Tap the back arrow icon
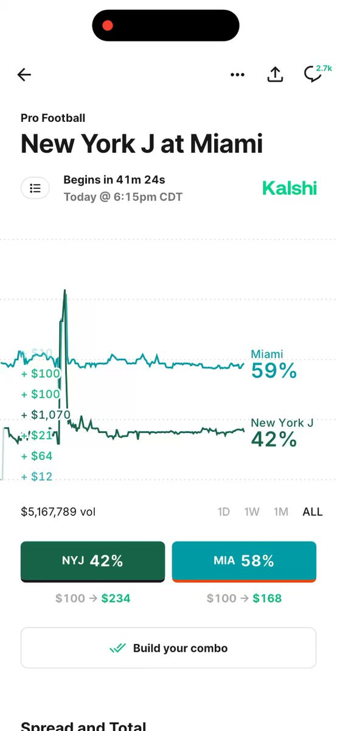The width and height of the screenshot is (337, 731). pyautogui.click(x=24, y=74)
